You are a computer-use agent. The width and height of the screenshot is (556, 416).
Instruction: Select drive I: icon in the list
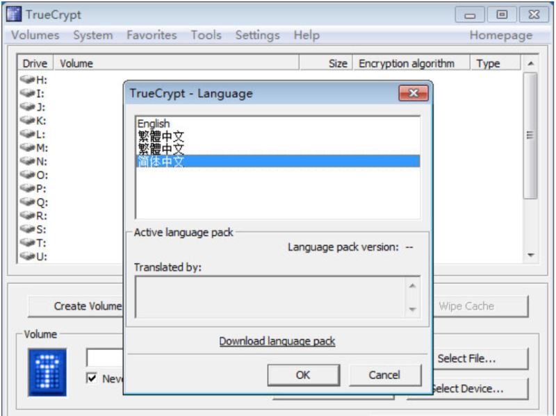(x=27, y=93)
